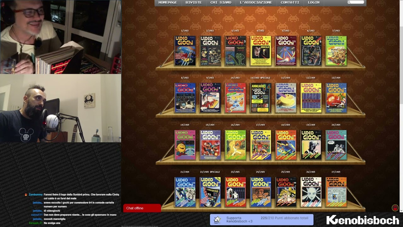Open the 10/1983 Speciale Annuario cover
Viewport: 403px width, 227px height.
click(261, 98)
